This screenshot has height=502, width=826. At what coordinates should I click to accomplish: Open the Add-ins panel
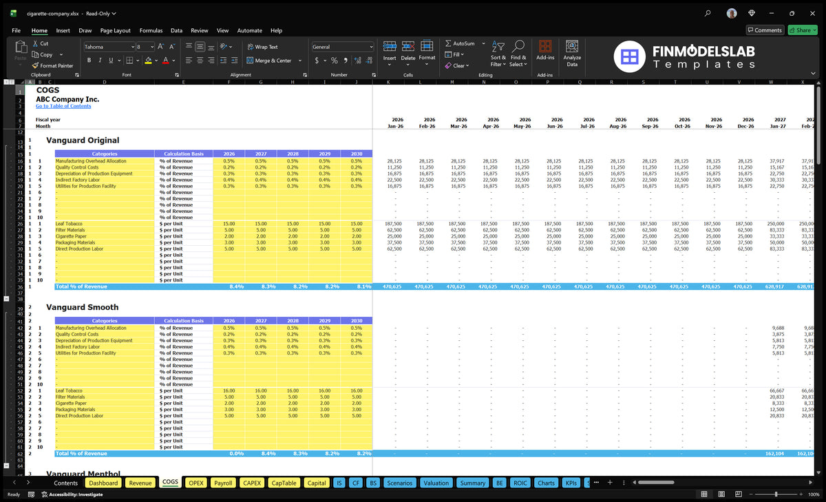click(x=545, y=51)
